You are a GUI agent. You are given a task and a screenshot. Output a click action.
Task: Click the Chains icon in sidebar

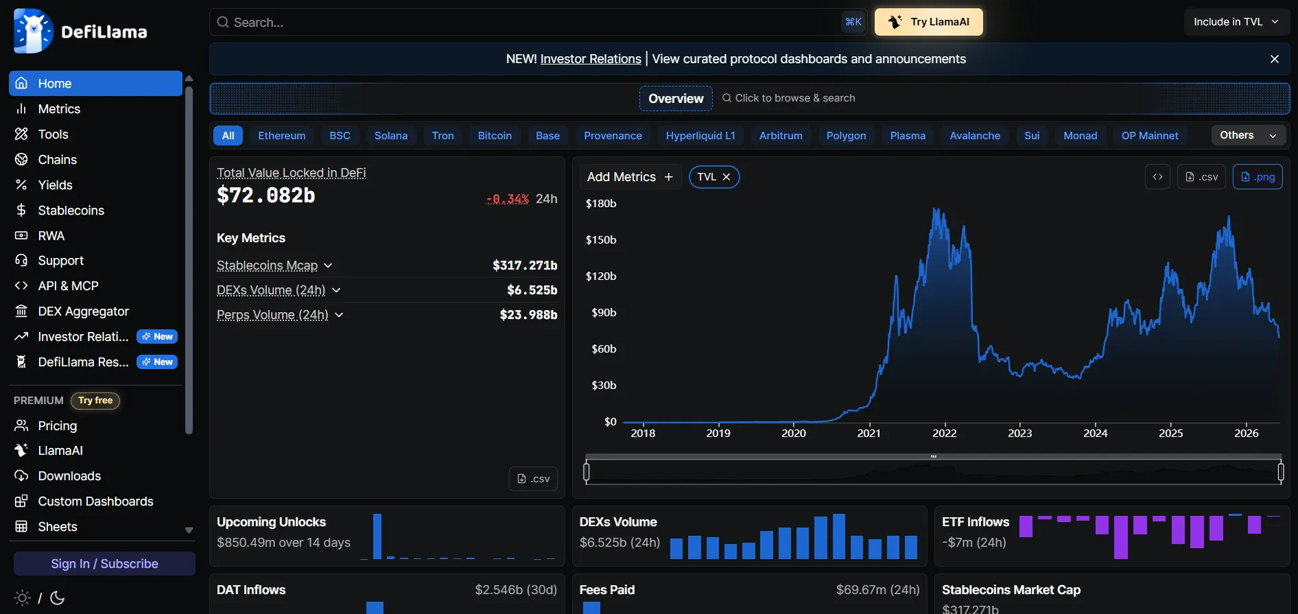click(21, 159)
